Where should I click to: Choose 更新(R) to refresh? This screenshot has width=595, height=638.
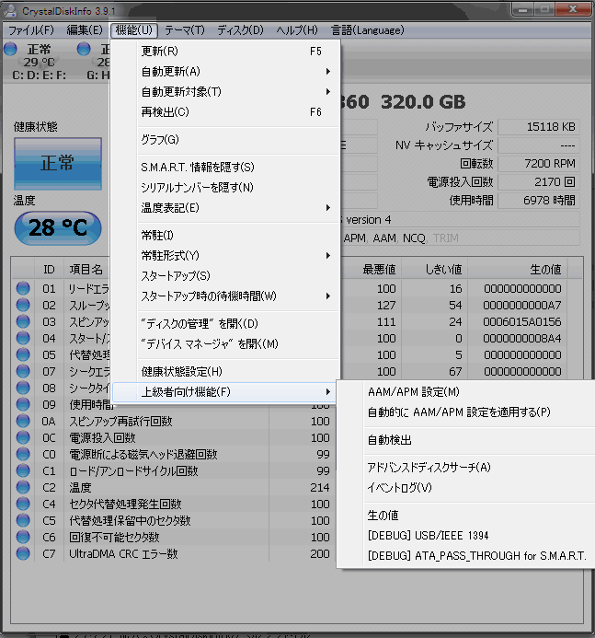pyautogui.click(x=225, y=52)
